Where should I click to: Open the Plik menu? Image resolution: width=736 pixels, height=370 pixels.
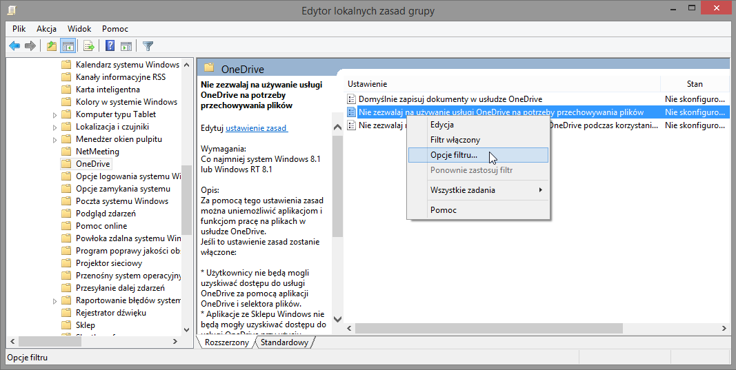point(19,29)
